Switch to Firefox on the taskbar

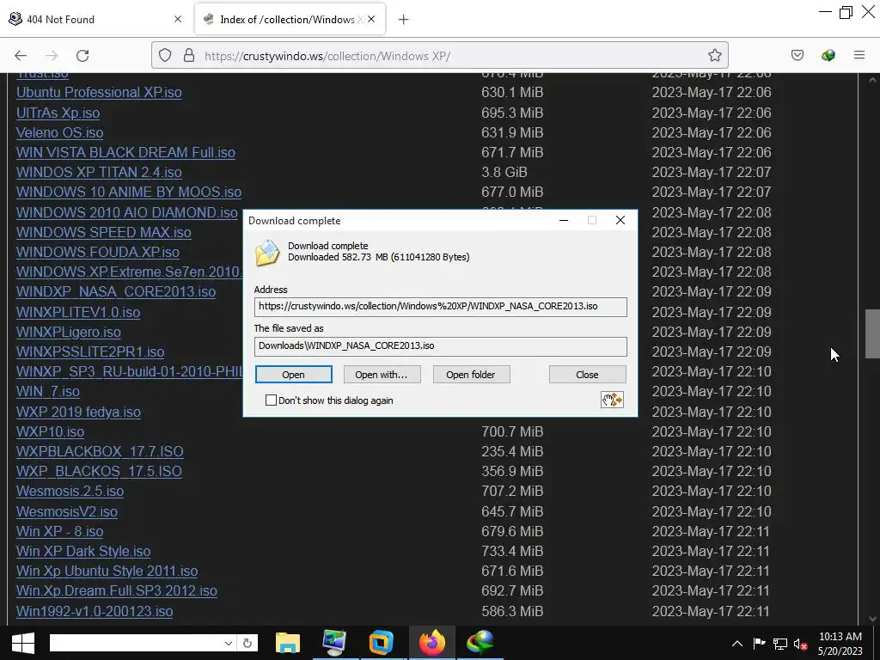432,643
